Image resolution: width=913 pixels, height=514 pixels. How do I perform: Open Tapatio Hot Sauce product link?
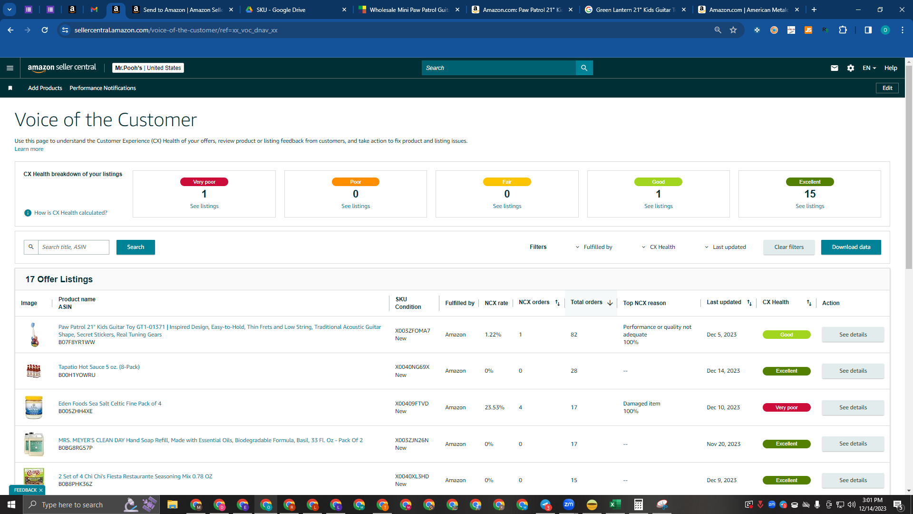99,367
